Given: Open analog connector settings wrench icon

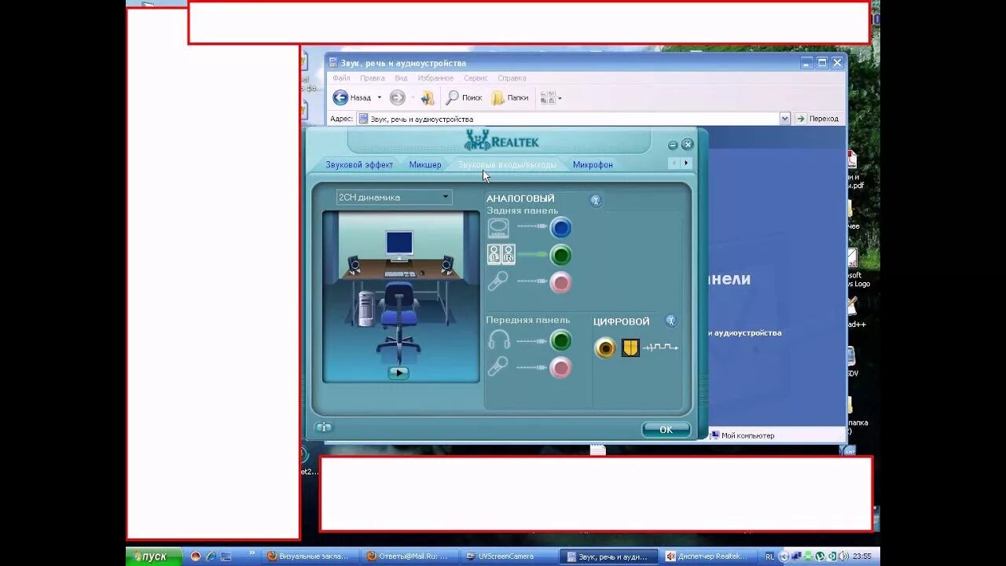Looking at the screenshot, I should click(596, 200).
